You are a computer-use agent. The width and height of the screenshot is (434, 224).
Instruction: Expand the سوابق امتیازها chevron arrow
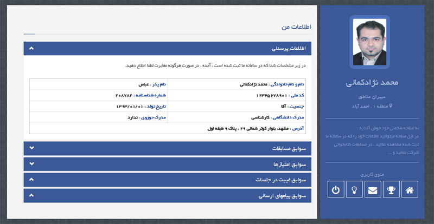click(31, 163)
